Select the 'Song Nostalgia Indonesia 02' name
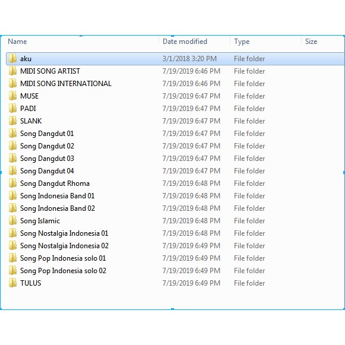 tap(64, 246)
